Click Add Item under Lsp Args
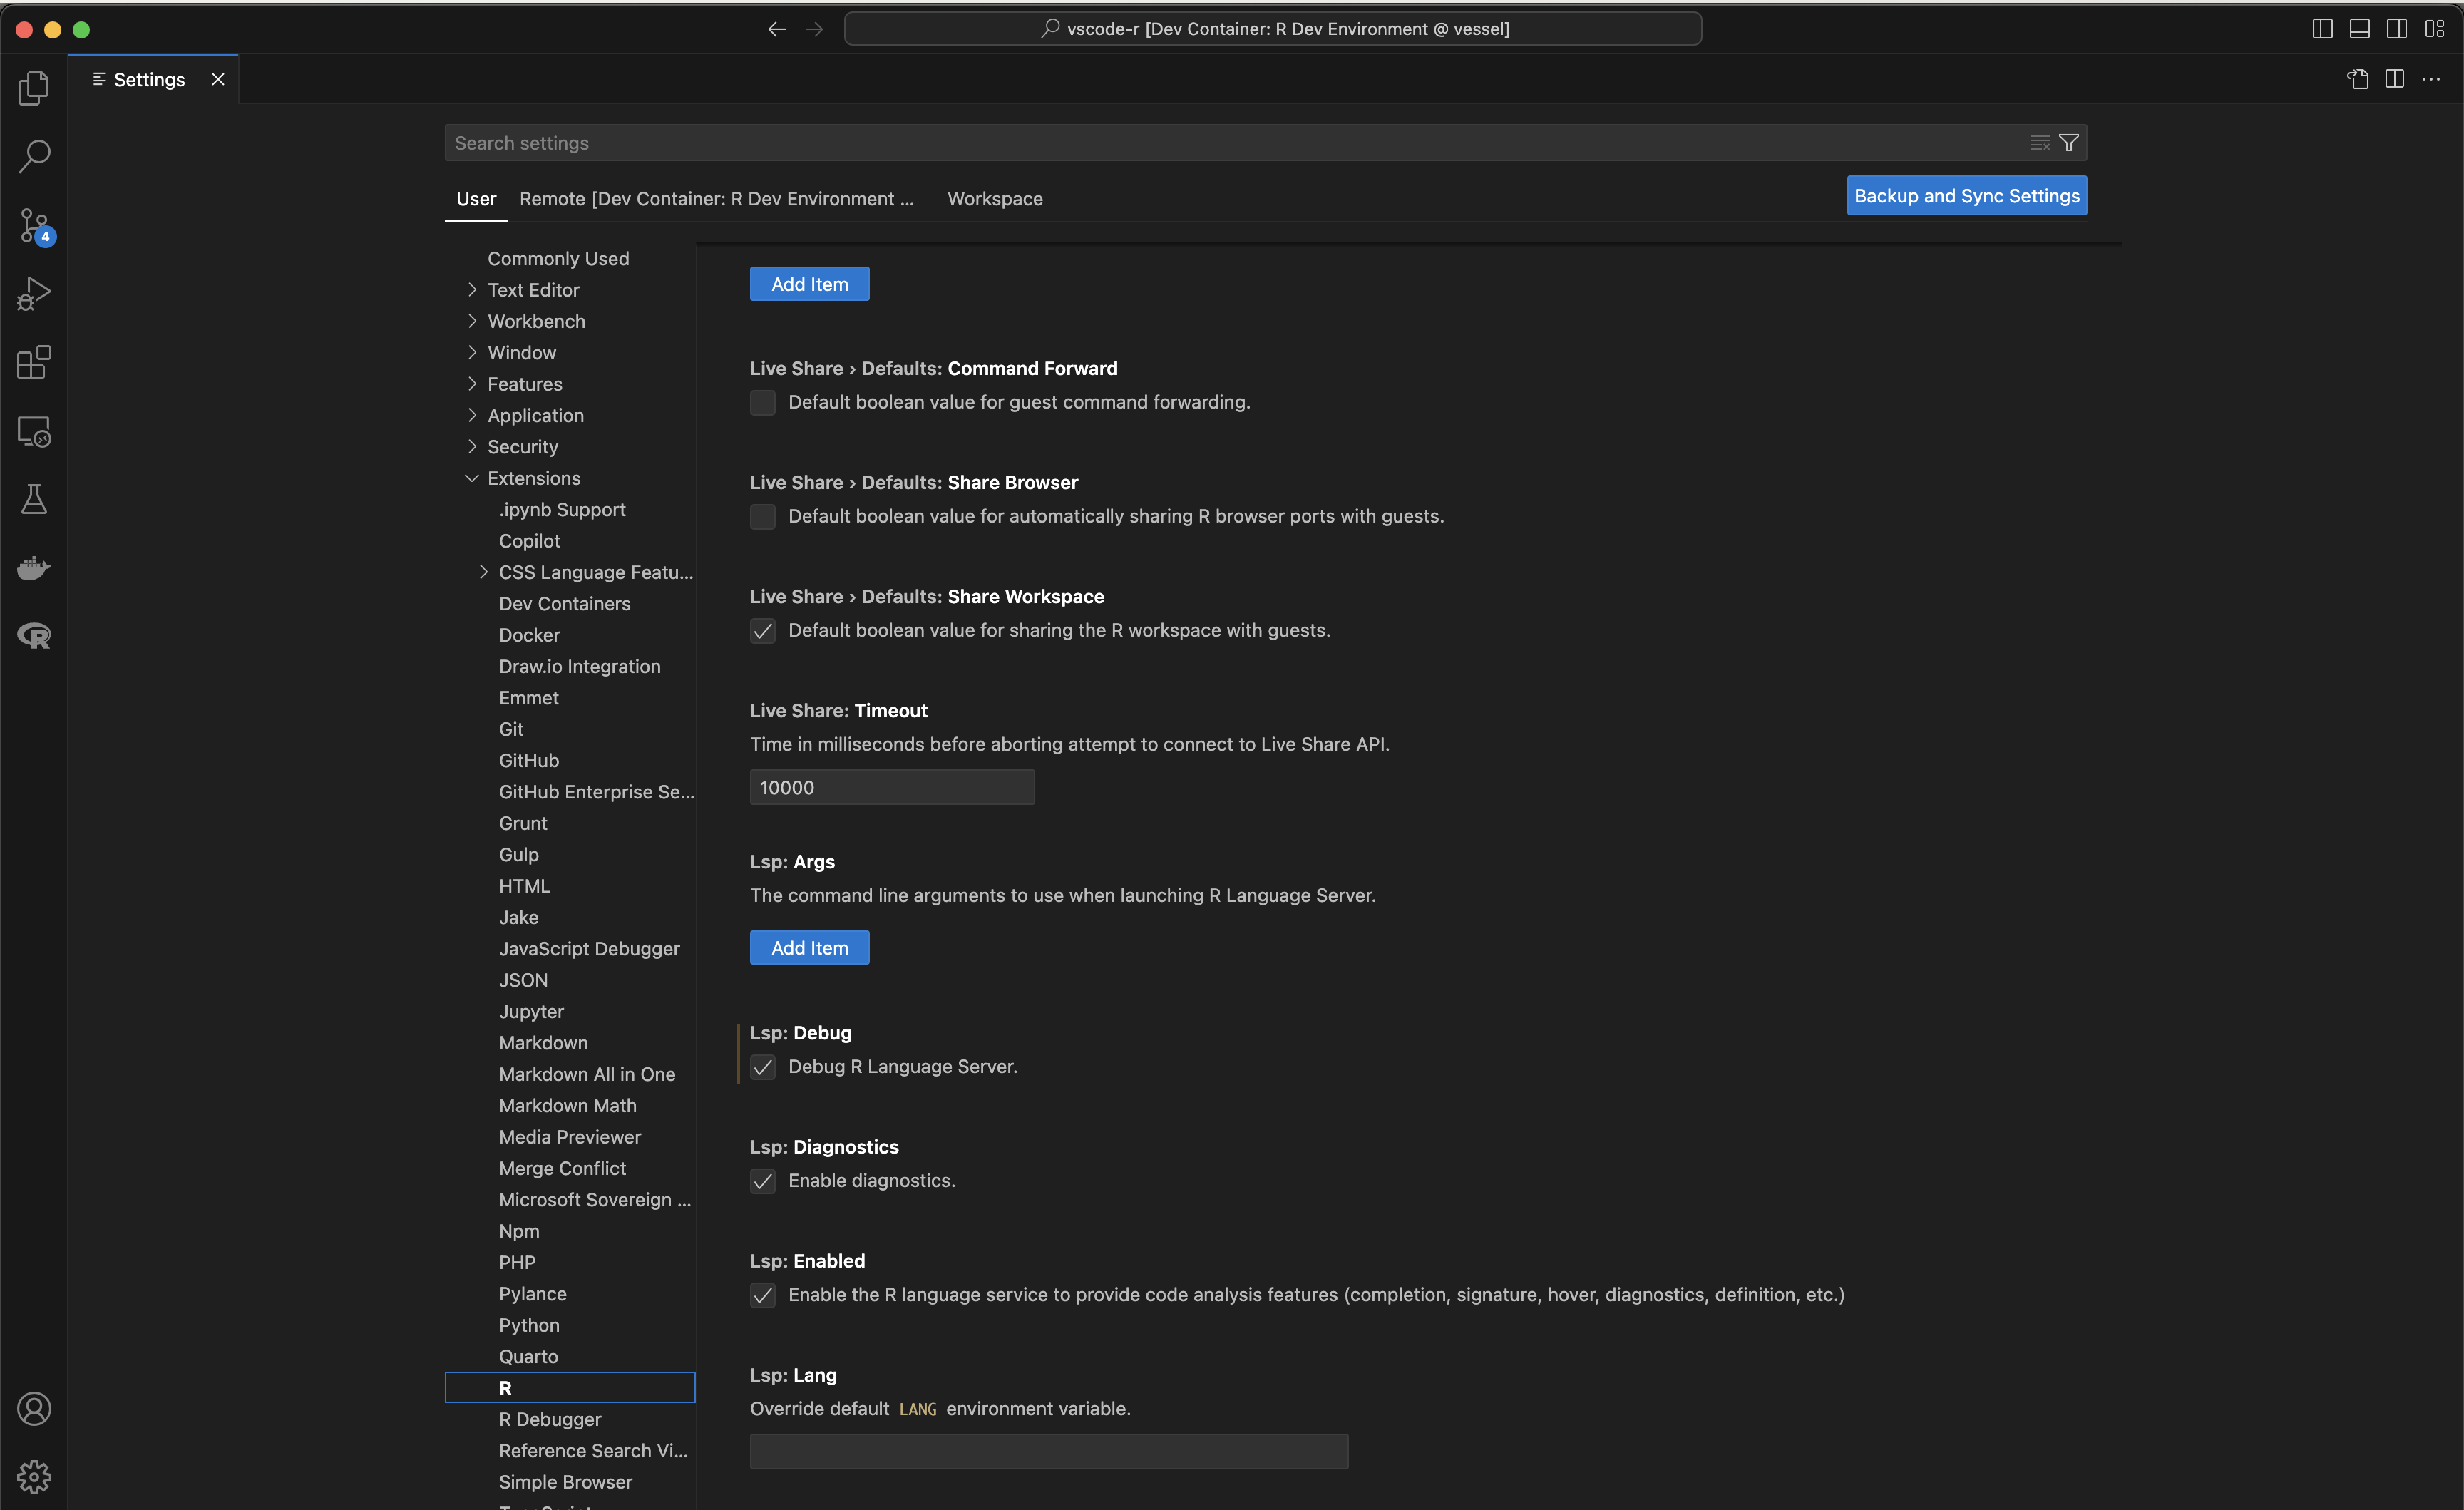 (x=809, y=948)
